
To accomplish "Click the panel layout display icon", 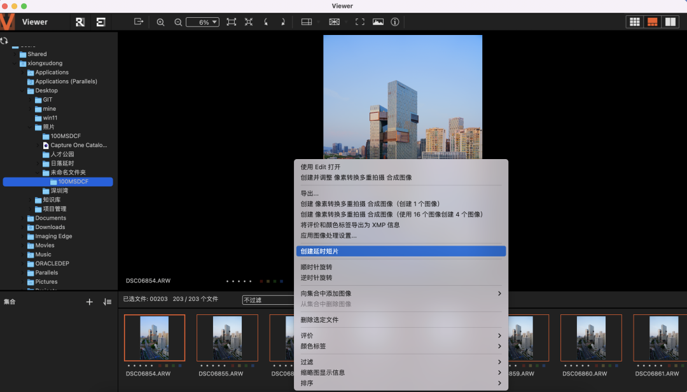I will [307, 22].
